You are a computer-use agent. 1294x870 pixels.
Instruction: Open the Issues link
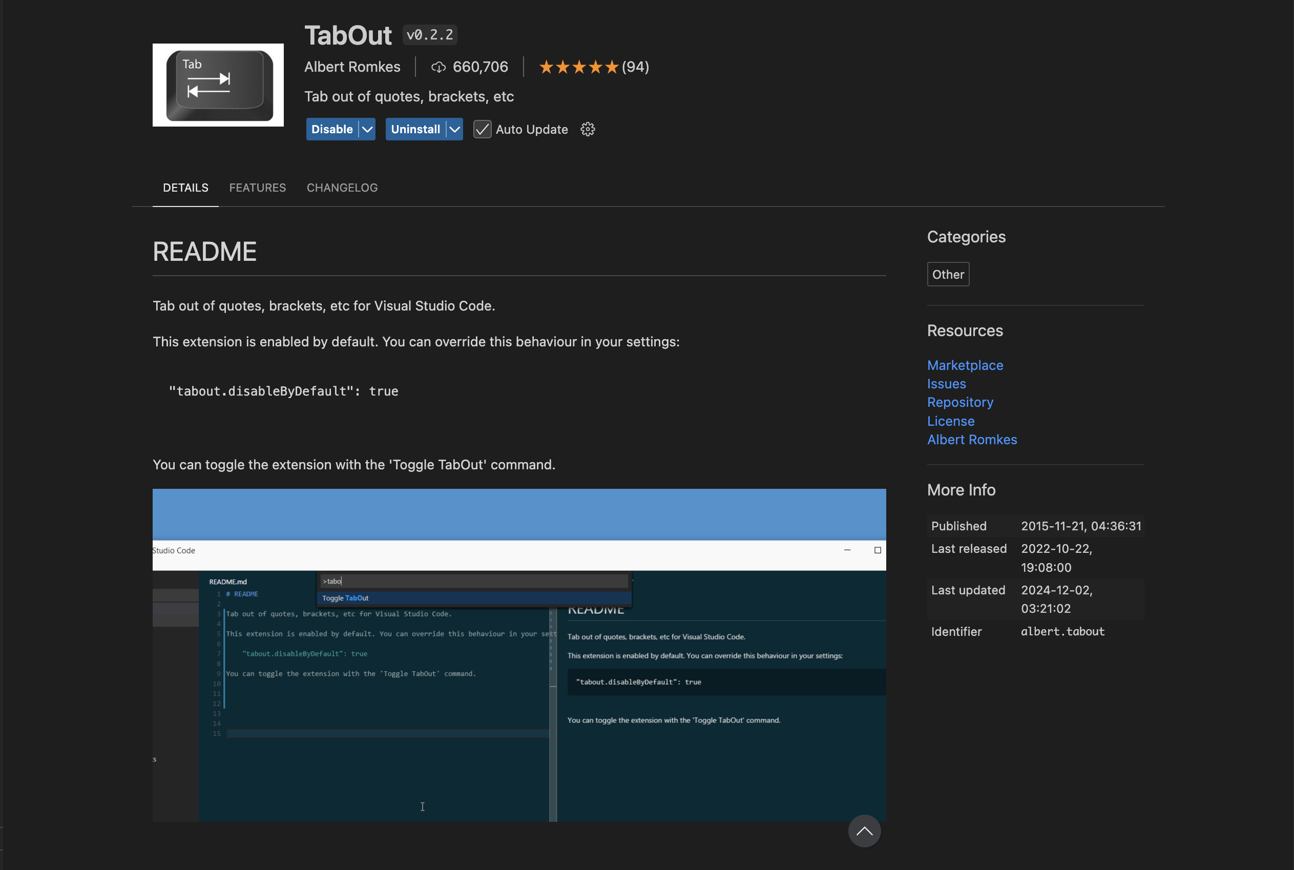coord(946,383)
